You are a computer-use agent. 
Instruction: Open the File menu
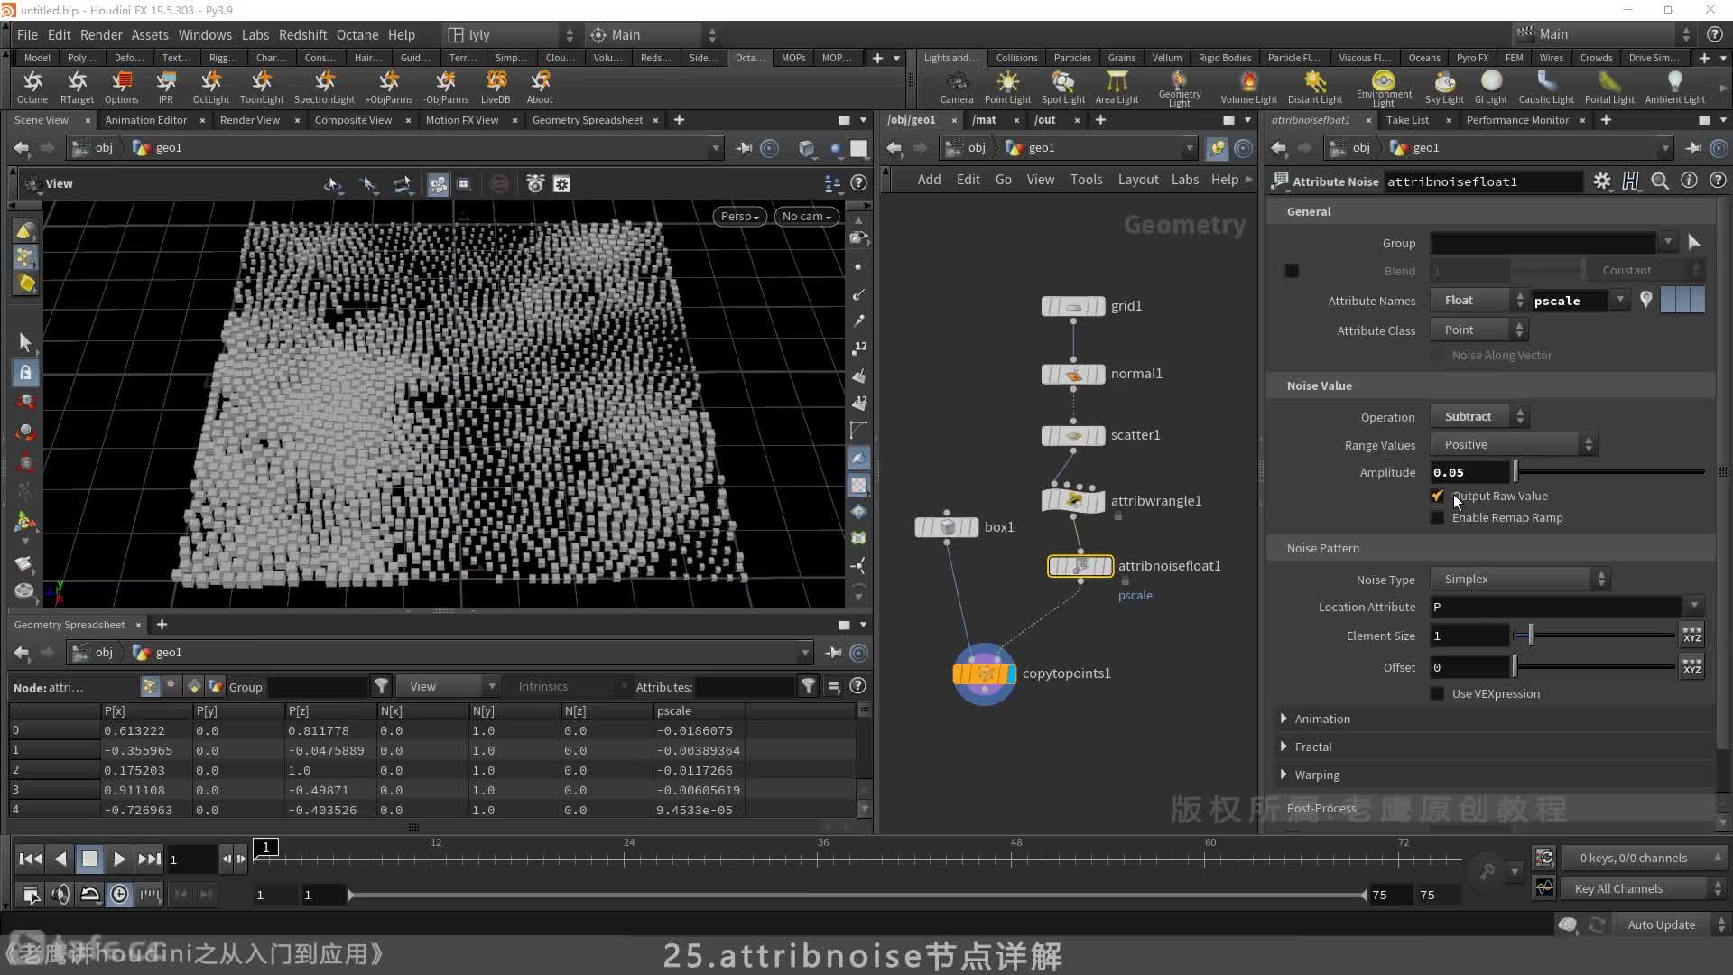click(x=27, y=34)
